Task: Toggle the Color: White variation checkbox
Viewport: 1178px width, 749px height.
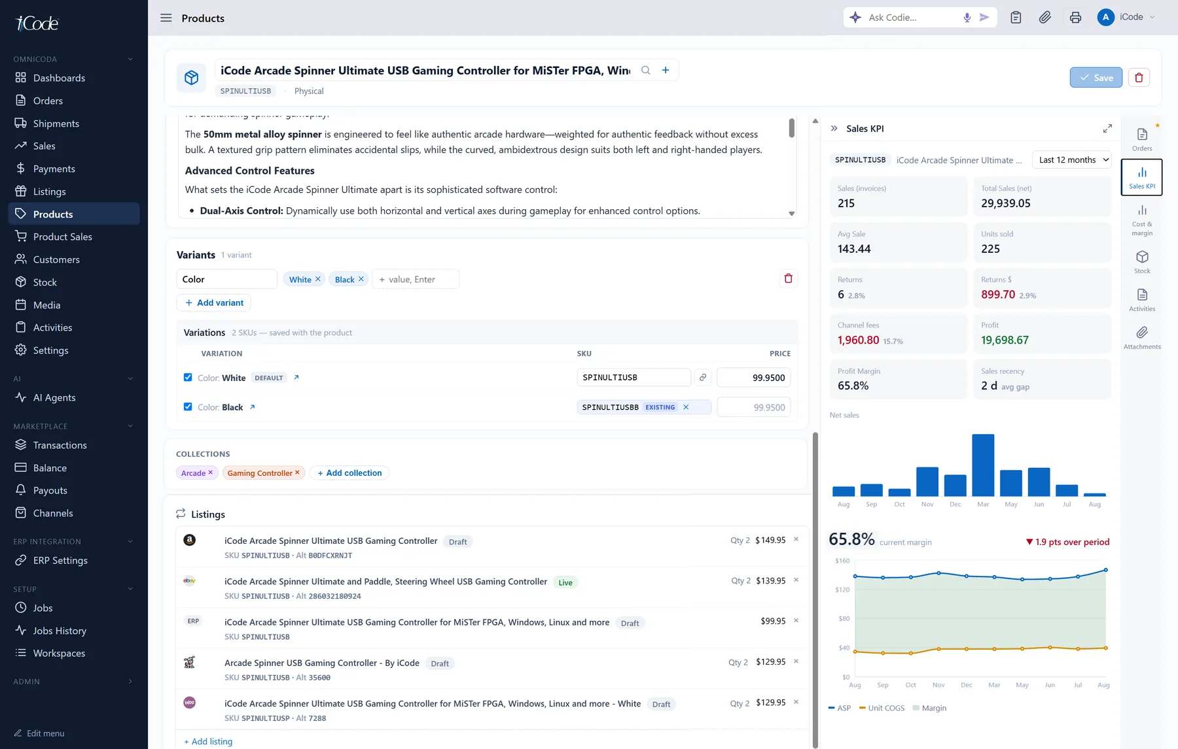Action: (188, 377)
